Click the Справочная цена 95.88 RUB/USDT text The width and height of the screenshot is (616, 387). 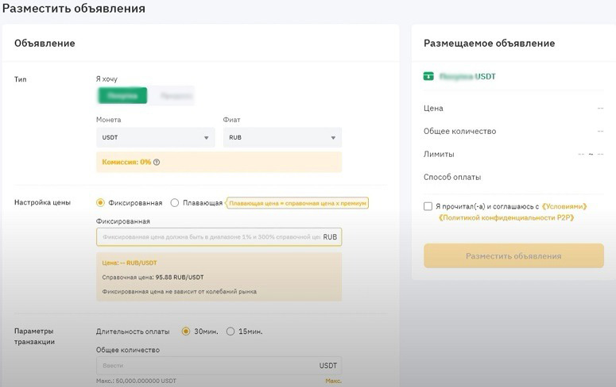point(153,278)
